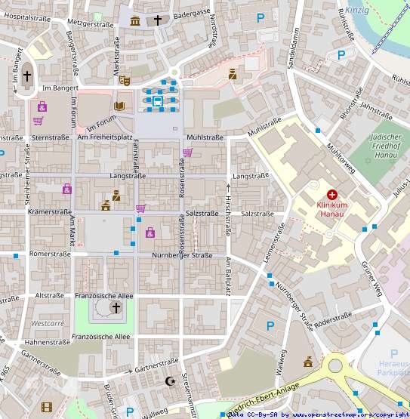Click the shopping bag icon above Nürnberger Straße

[150, 233]
